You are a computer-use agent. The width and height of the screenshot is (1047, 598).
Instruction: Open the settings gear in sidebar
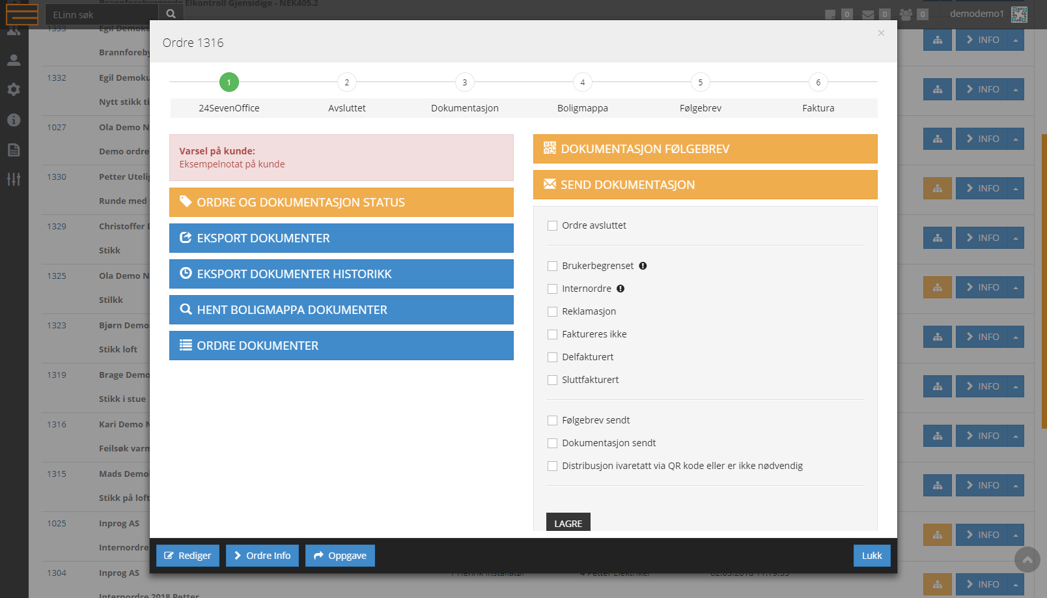pyautogui.click(x=14, y=89)
